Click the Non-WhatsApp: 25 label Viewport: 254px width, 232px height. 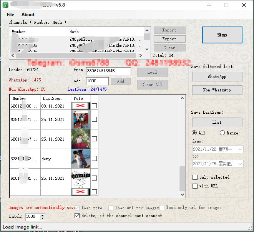[x=27, y=89]
